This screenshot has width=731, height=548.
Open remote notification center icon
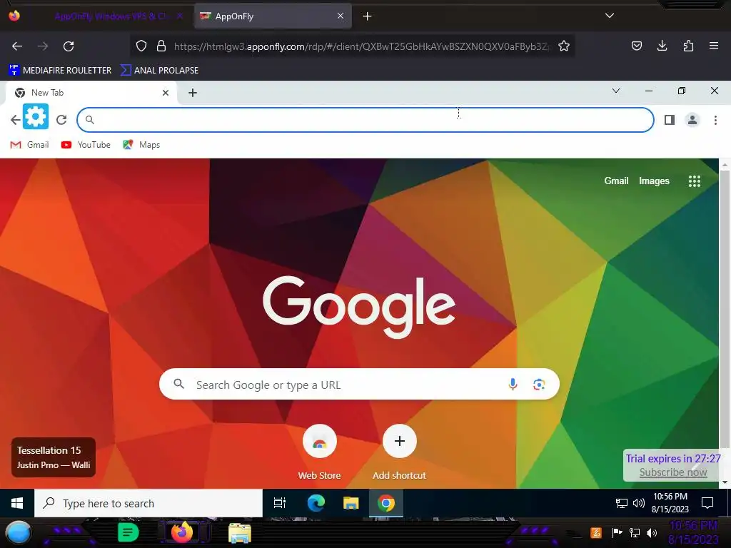point(707,503)
